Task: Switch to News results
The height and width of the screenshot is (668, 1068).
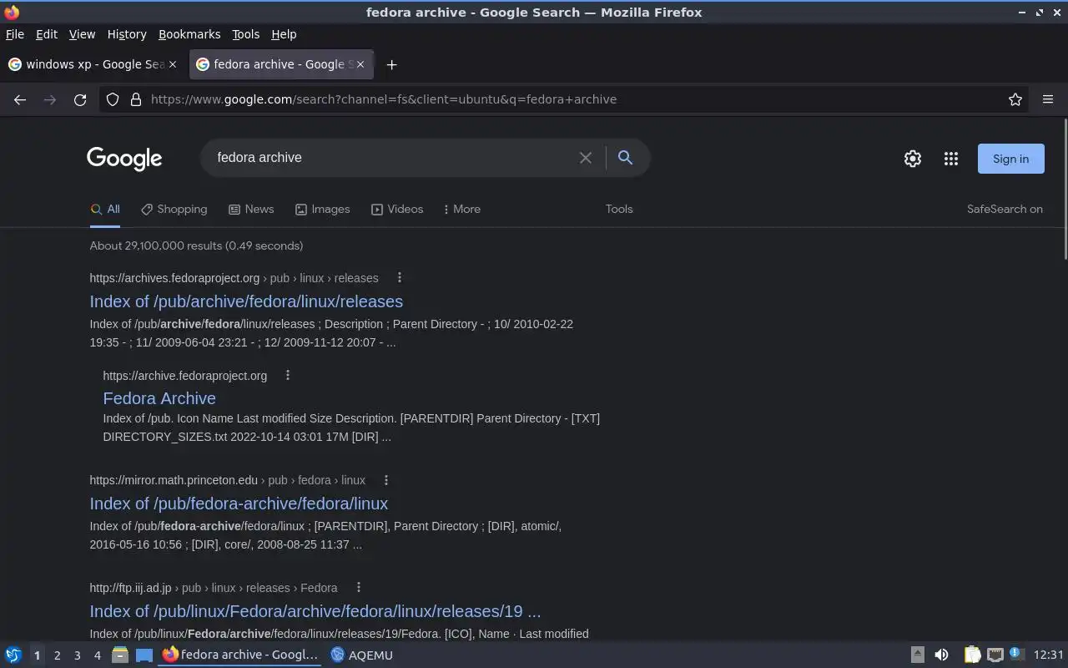Action: 251,210
